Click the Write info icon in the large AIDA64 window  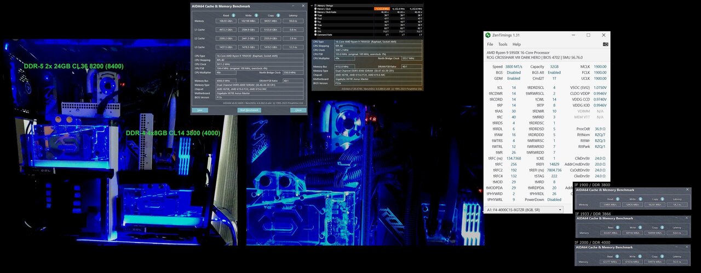tap(257, 15)
